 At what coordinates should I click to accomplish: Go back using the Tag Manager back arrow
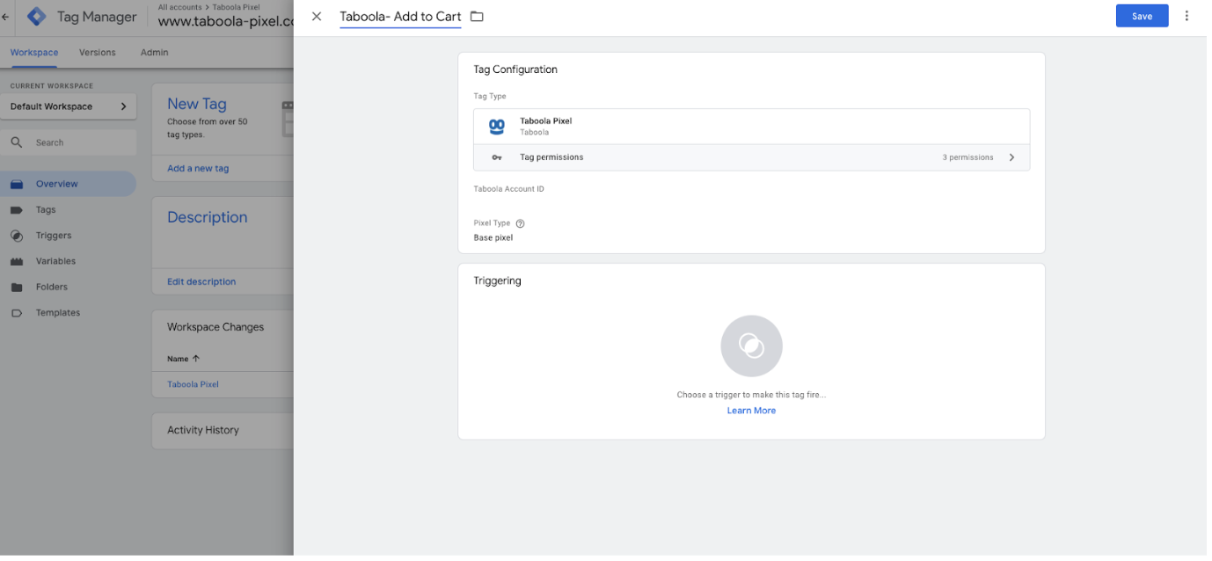point(6,16)
